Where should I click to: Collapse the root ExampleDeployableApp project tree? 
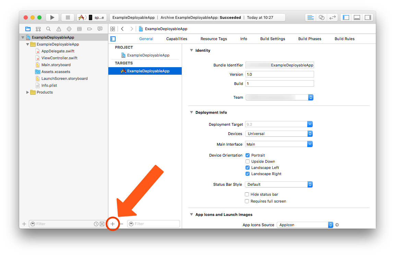(23, 37)
